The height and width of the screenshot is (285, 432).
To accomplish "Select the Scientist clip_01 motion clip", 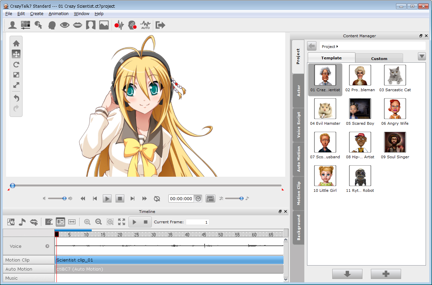I will pos(169,260).
